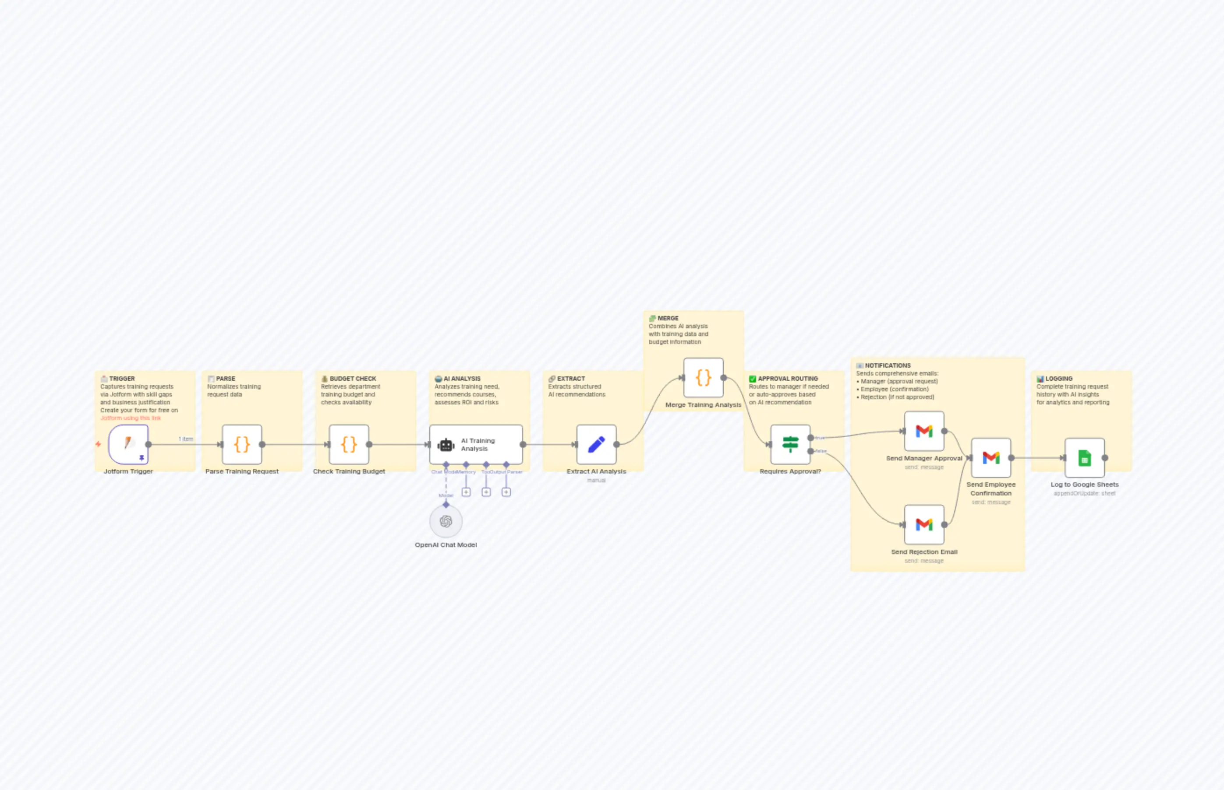The width and height of the screenshot is (1224, 790).
Task: Open the Send Manager Approval Gmail node
Action: coord(923,431)
